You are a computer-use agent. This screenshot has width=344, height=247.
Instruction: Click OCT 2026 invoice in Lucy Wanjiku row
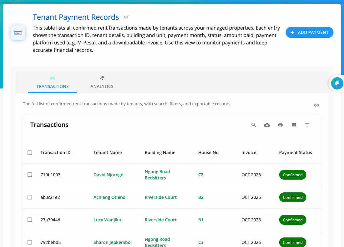[x=251, y=220]
